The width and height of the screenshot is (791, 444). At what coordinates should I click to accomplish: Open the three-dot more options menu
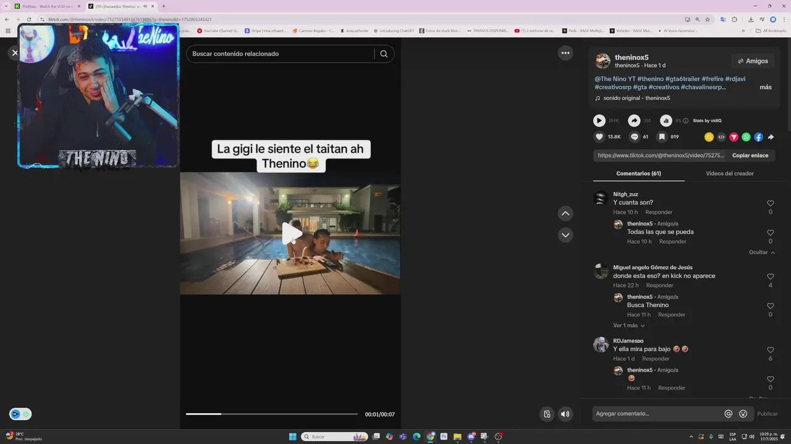click(x=565, y=53)
